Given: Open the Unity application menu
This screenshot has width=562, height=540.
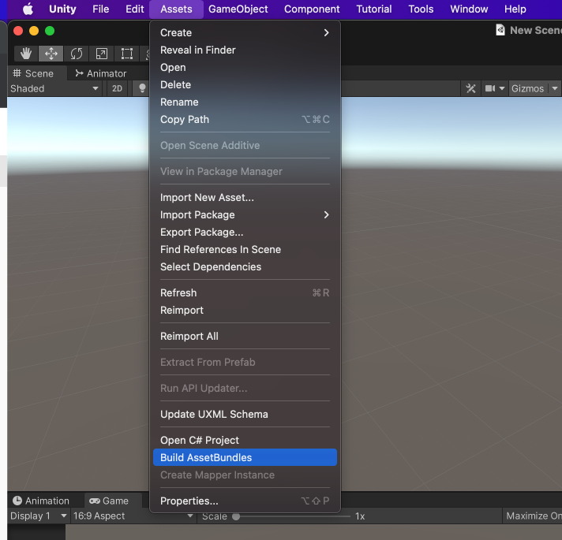Looking at the screenshot, I should point(62,9).
